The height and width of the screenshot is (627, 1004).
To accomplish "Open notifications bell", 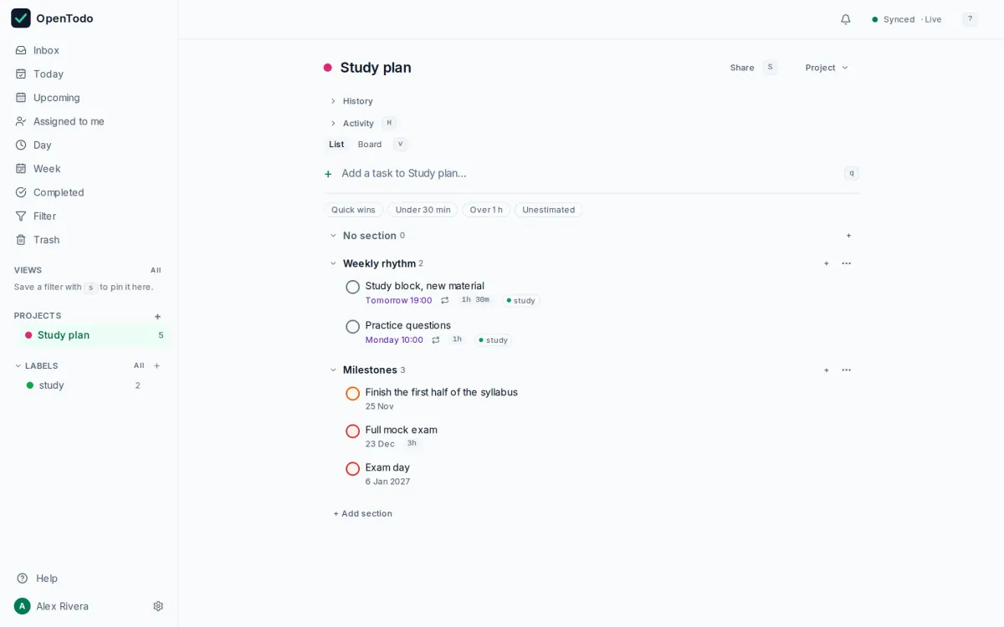I will click(x=846, y=19).
